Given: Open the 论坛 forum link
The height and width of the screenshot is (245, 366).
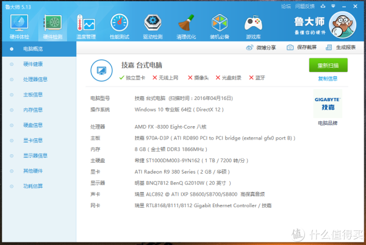Looking at the screenshot, I should click(x=285, y=7).
